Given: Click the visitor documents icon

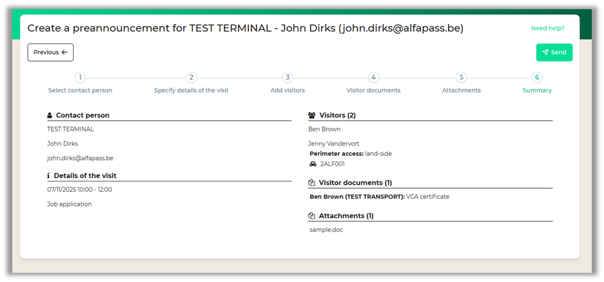Looking at the screenshot, I should (x=312, y=183).
